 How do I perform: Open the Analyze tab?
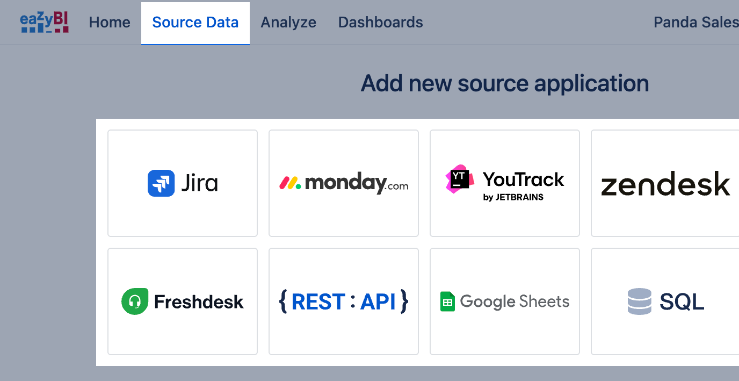[288, 23]
